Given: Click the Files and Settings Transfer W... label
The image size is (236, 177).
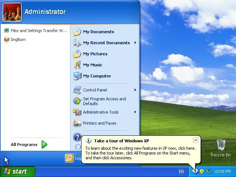Looking at the screenshot, I should tap(39, 31).
